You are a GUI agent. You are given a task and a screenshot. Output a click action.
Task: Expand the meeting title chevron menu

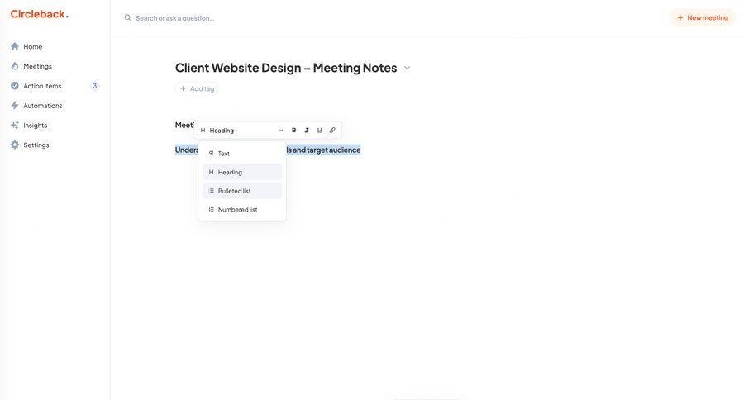click(407, 68)
